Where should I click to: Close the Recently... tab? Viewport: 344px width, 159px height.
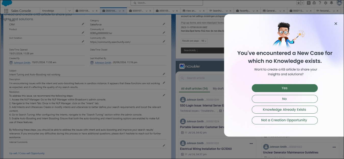pos(258,11)
